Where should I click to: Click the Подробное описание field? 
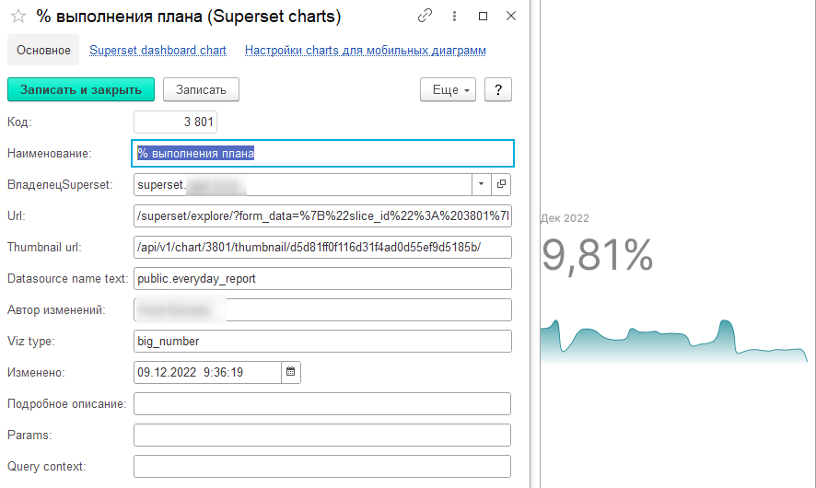pos(322,403)
